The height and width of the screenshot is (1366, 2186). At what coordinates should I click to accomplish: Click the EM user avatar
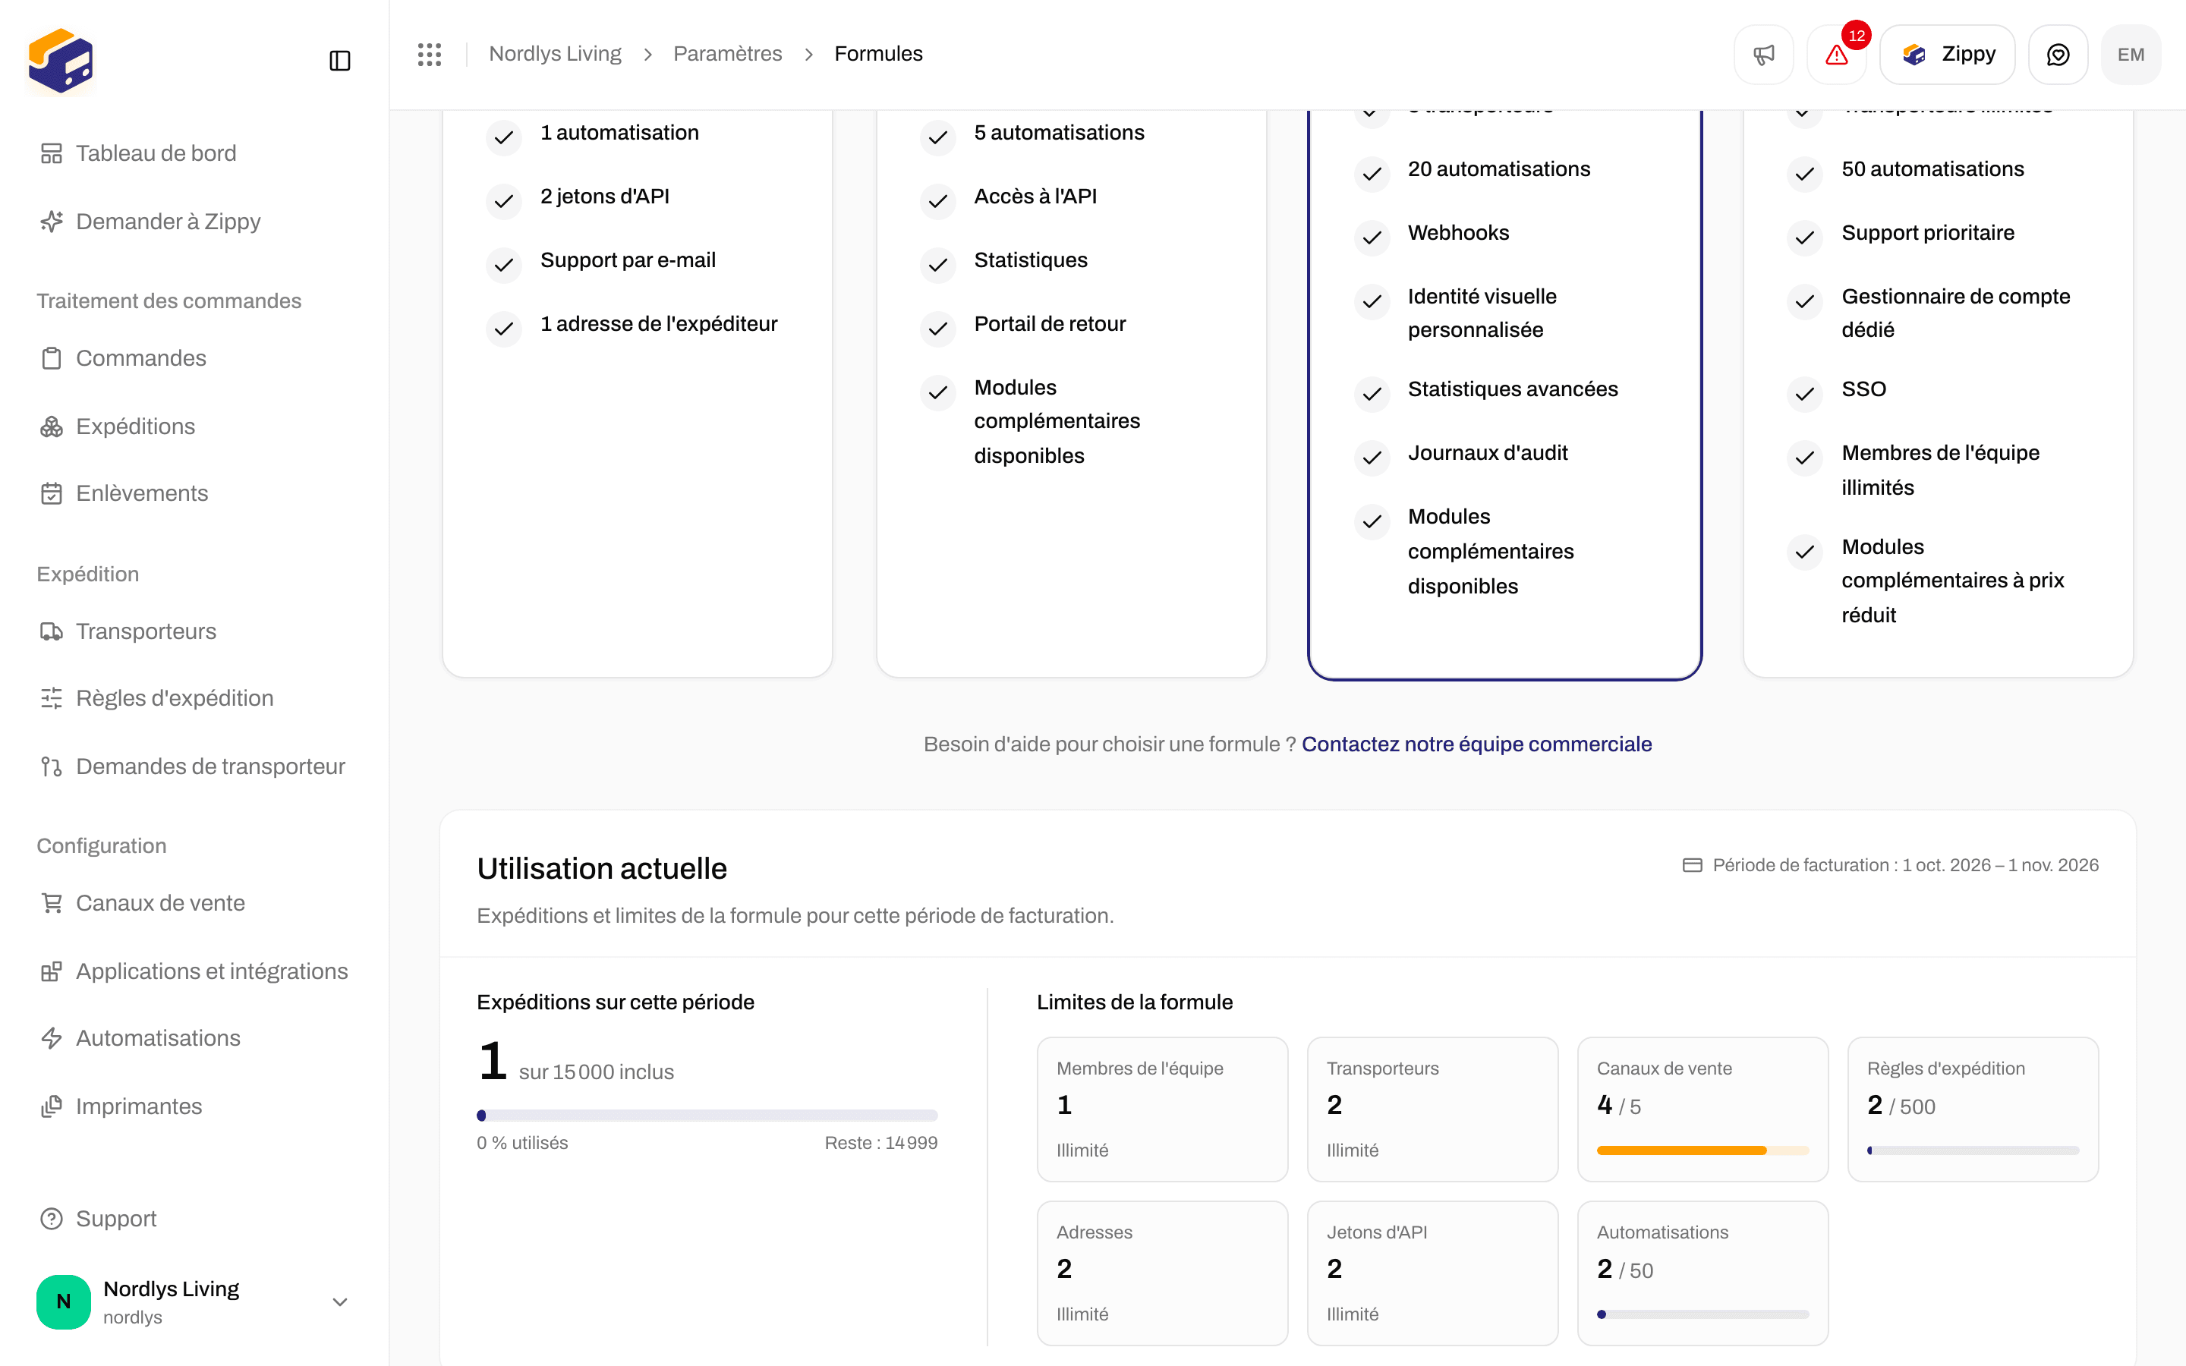point(2131,54)
